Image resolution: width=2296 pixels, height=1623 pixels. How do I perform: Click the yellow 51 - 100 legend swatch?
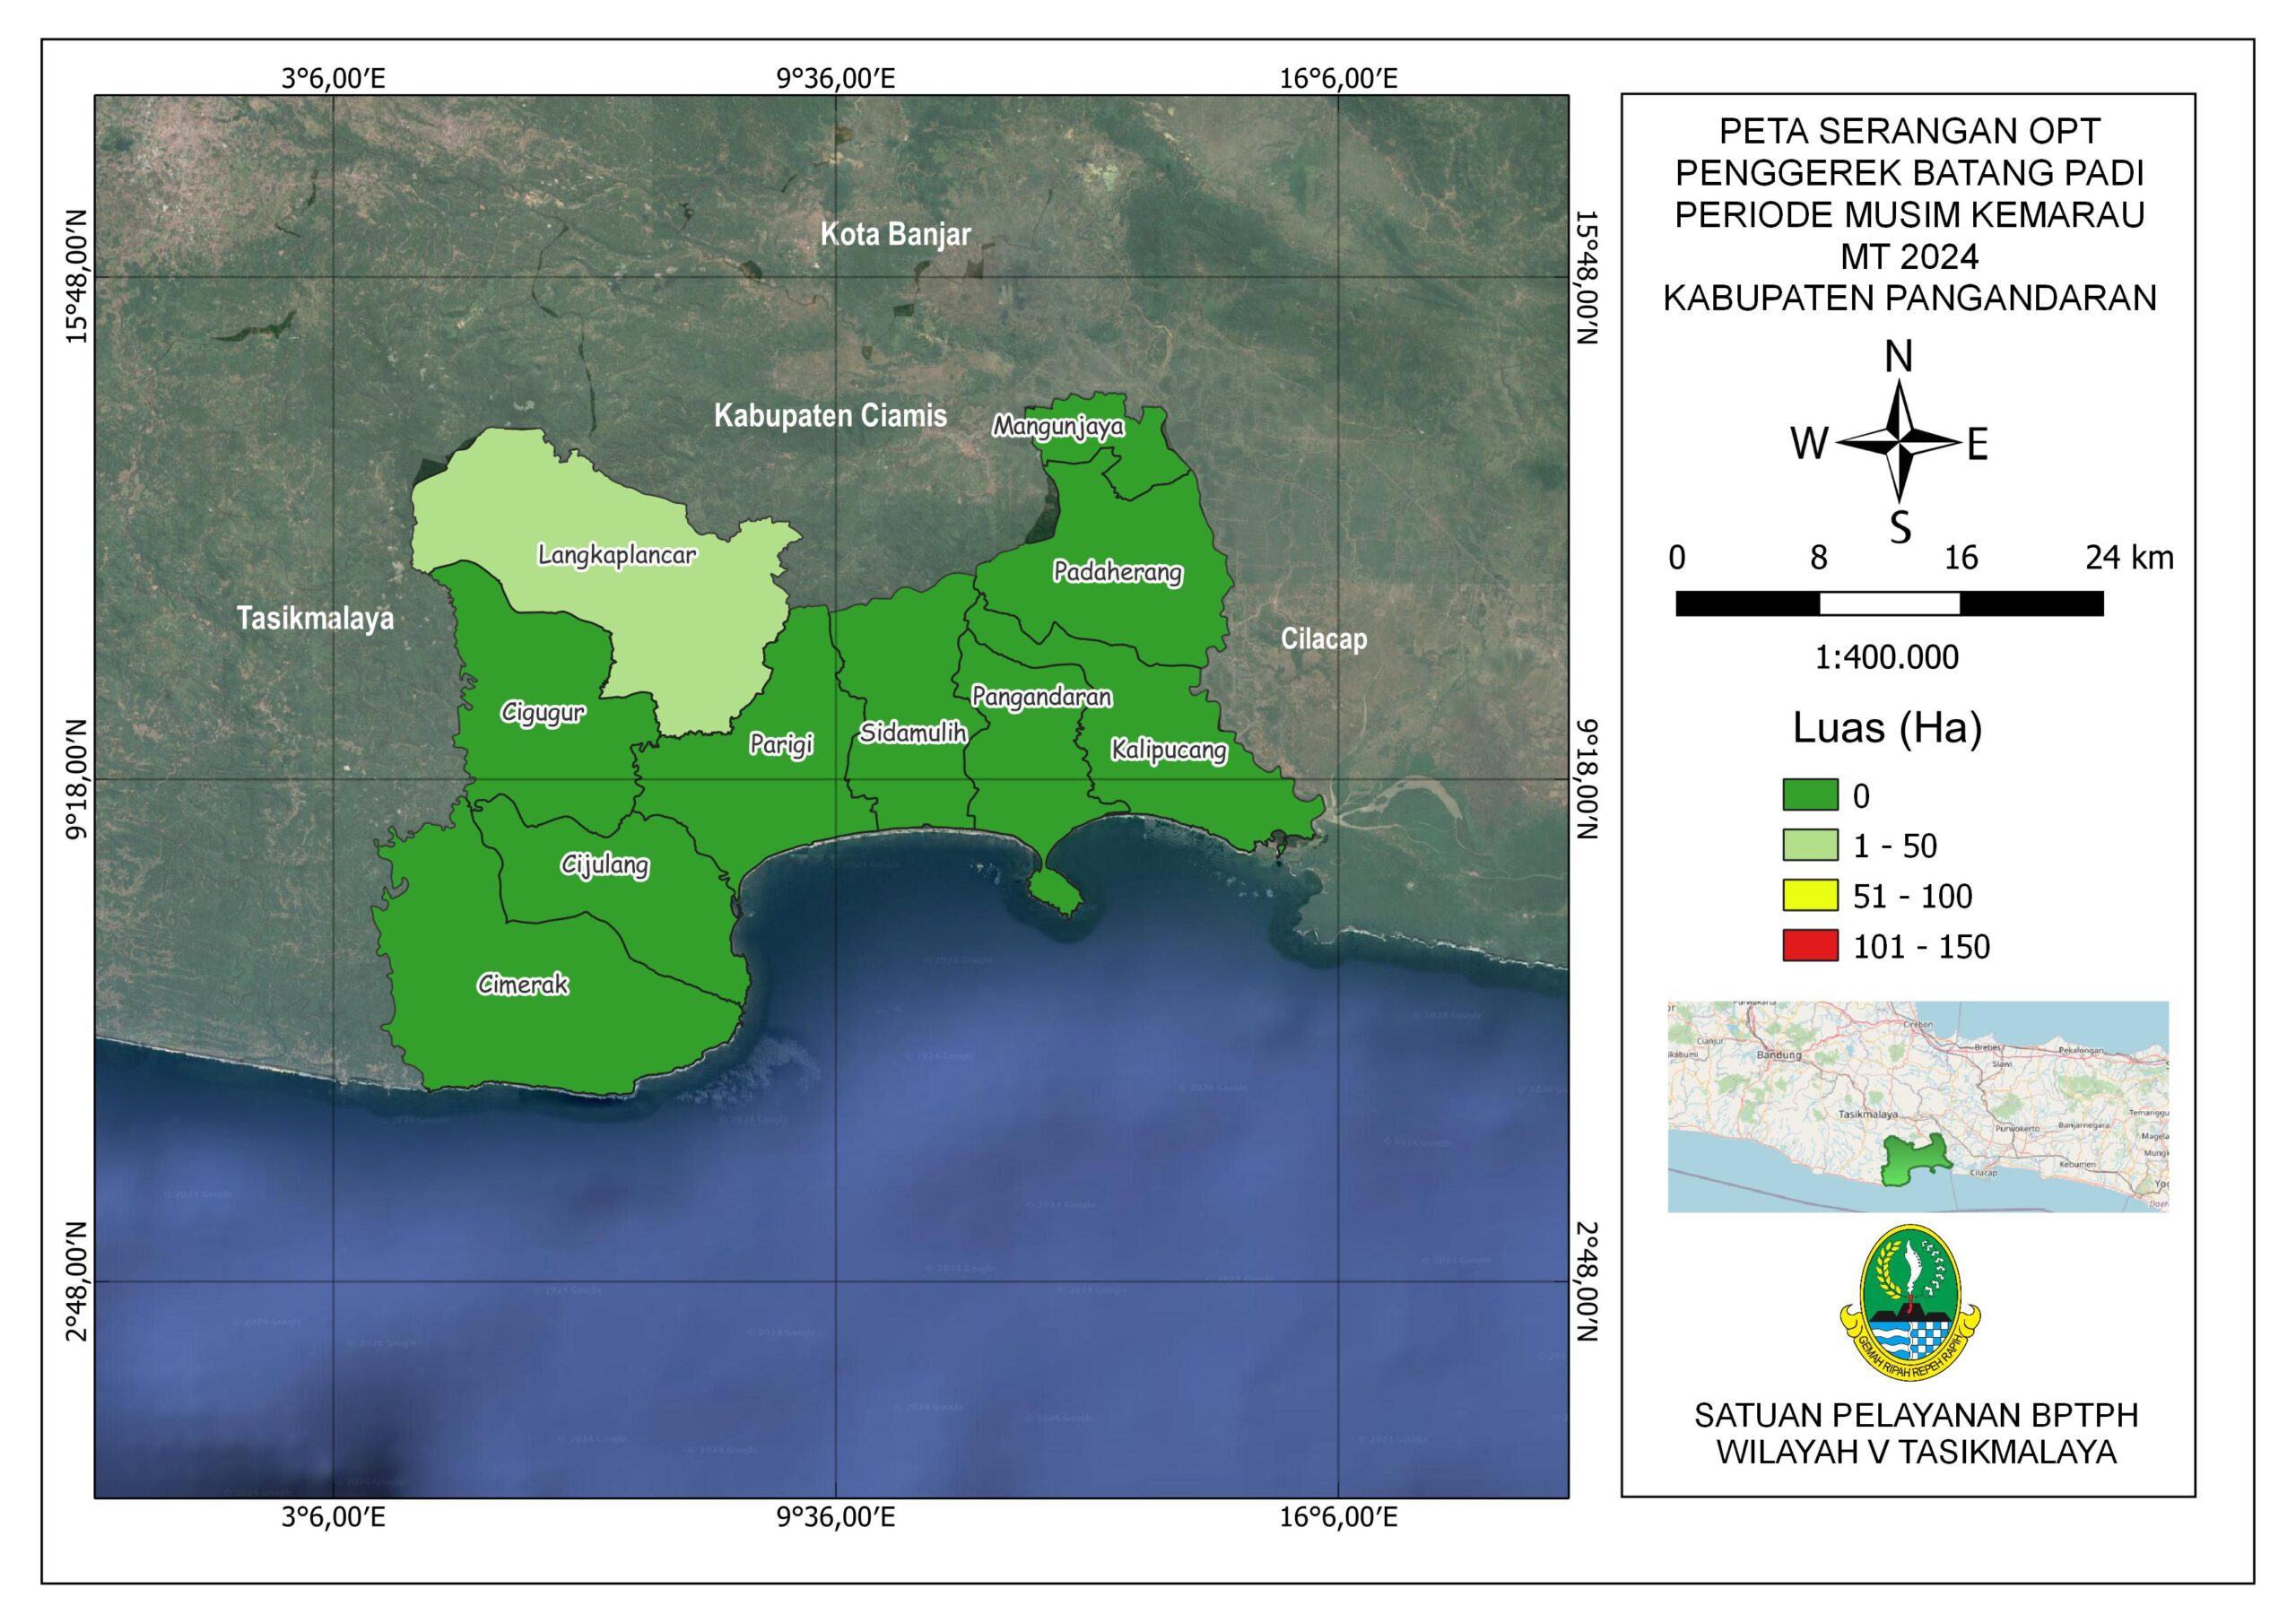click(1809, 895)
